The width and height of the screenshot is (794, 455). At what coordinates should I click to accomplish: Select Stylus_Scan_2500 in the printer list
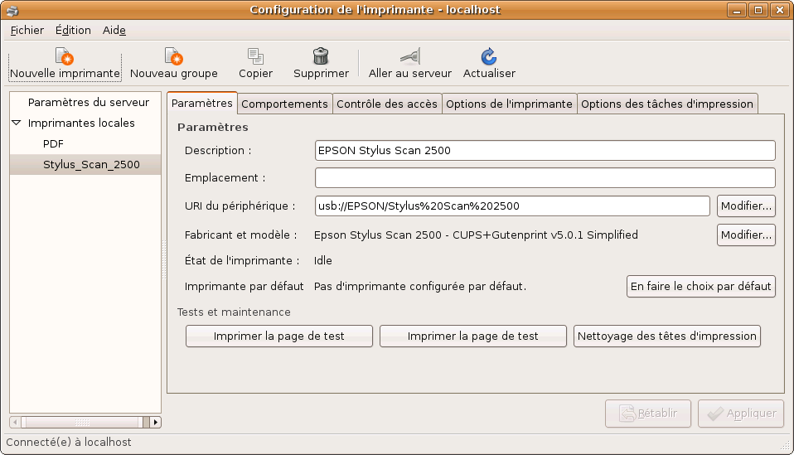tap(91, 165)
